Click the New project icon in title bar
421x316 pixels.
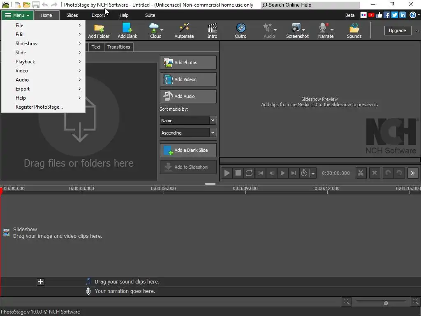coord(17,5)
